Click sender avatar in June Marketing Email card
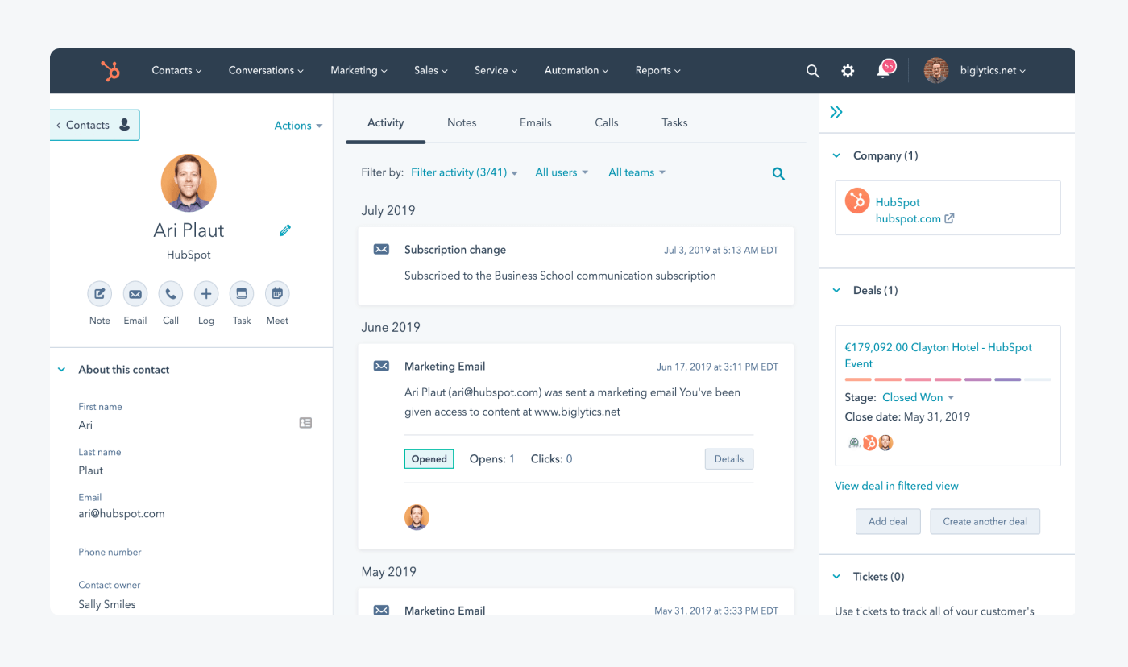 pyautogui.click(x=417, y=517)
